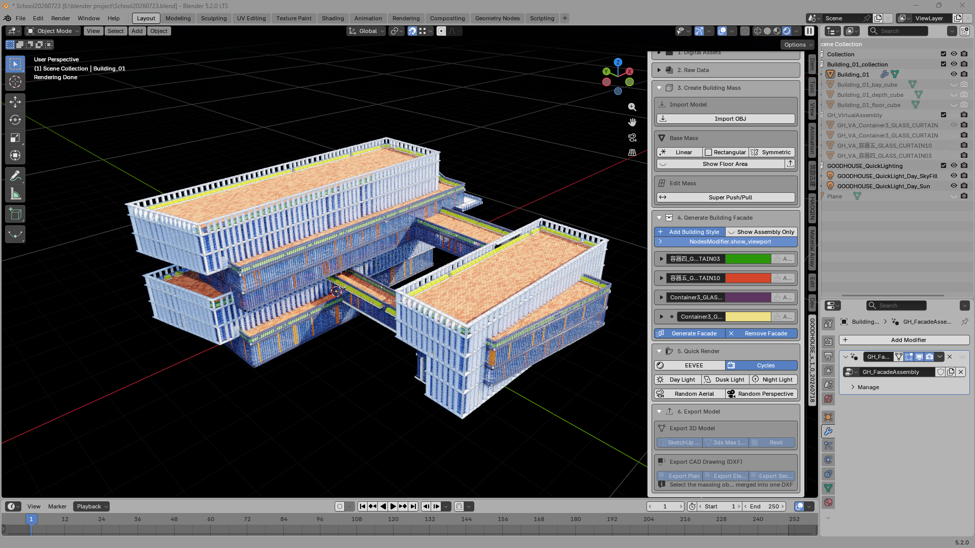Screen dimensions: 975x548
Task: Click Add Modifier button
Action: coord(904,340)
